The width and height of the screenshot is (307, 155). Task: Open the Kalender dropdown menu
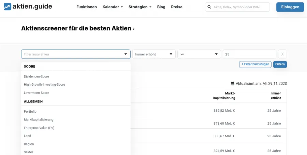tap(113, 7)
